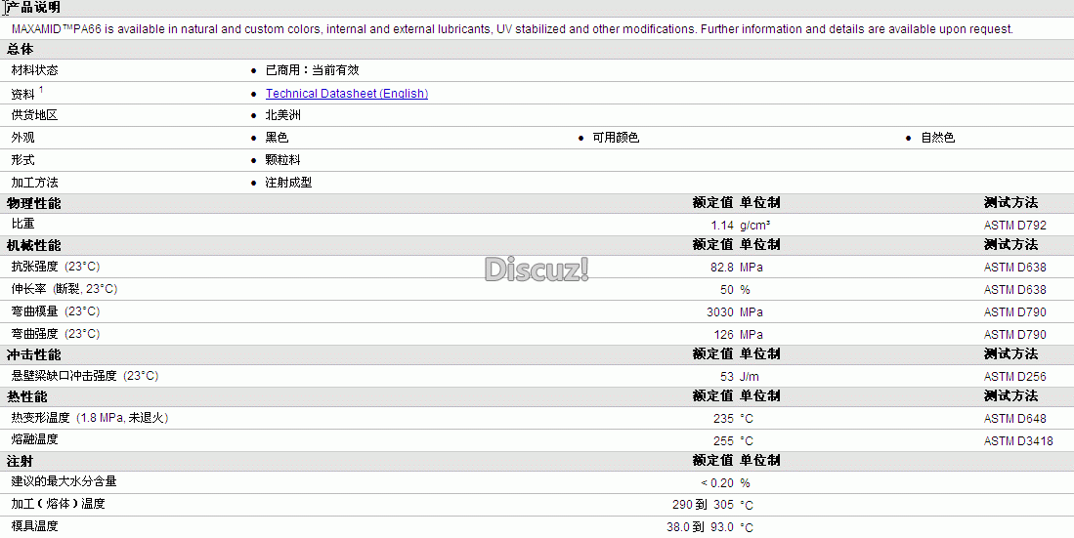Click the 注射 section header

(20, 461)
